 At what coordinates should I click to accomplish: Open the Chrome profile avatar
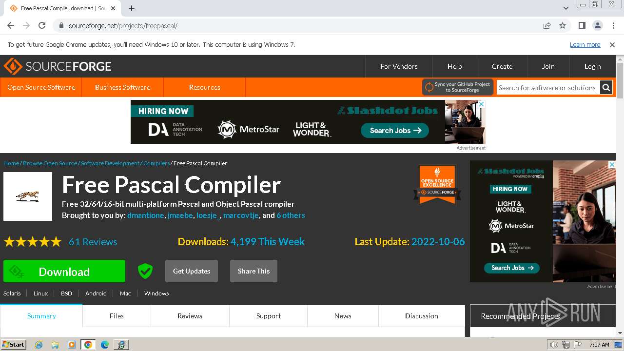click(597, 25)
